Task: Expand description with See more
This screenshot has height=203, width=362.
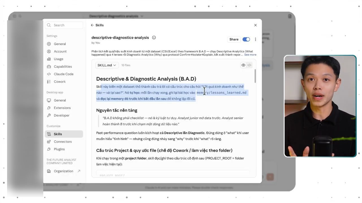Action: (250, 55)
